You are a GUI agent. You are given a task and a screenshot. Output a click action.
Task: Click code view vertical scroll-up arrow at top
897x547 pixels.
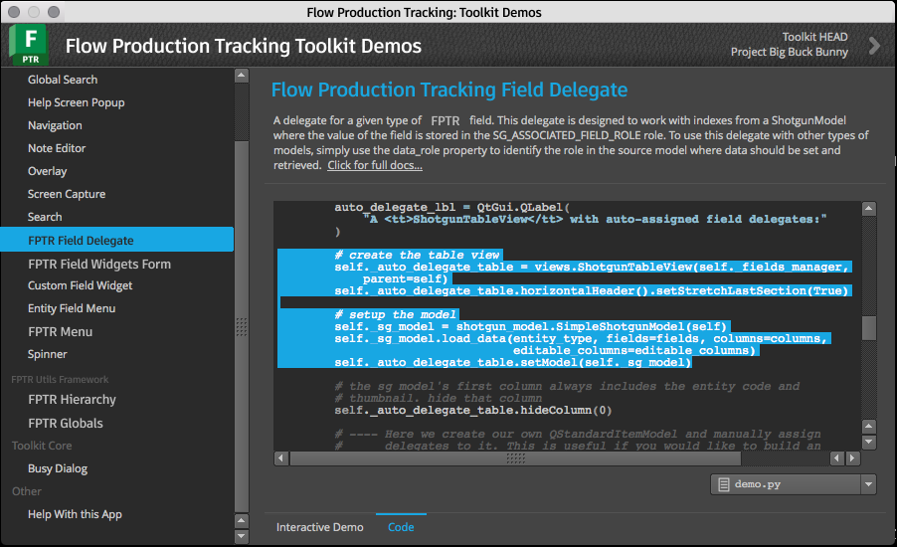pyautogui.click(x=868, y=208)
